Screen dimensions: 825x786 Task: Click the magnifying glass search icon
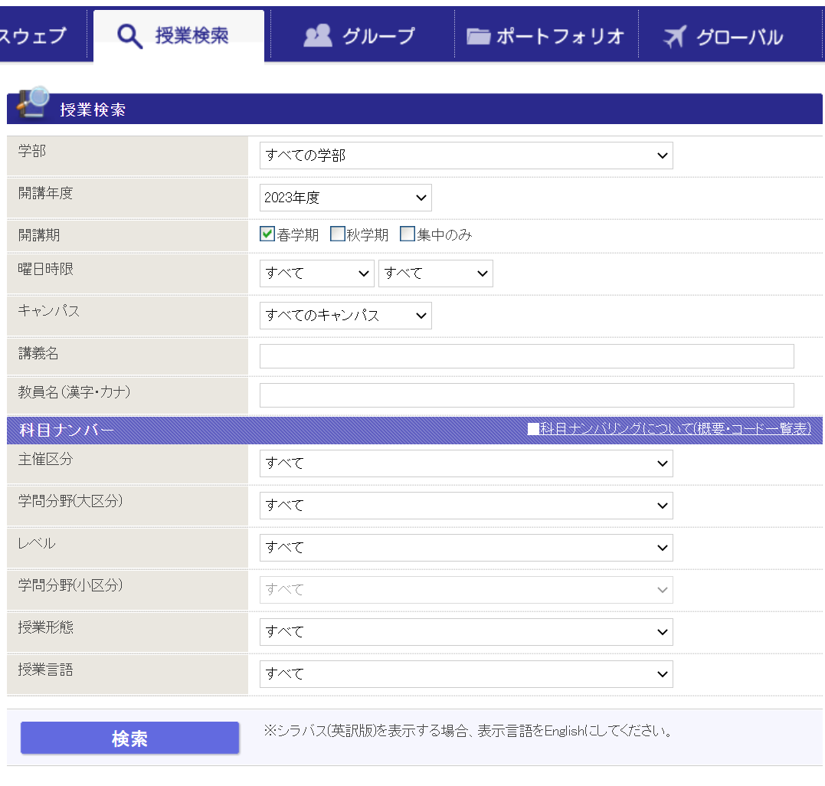[x=129, y=36]
